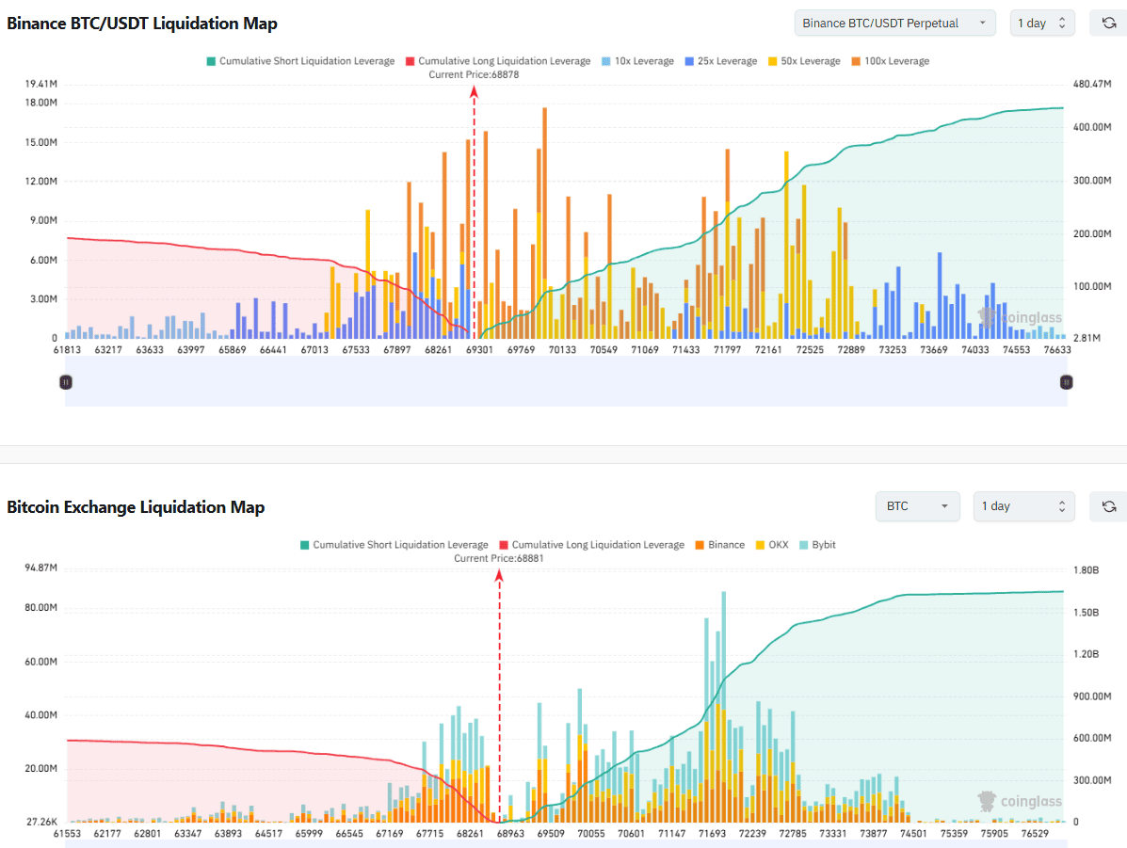Toggle Cumulative Short Liquidation Leverage in bottom legend
This screenshot has height=848, width=1127.
tap(394, 545)
